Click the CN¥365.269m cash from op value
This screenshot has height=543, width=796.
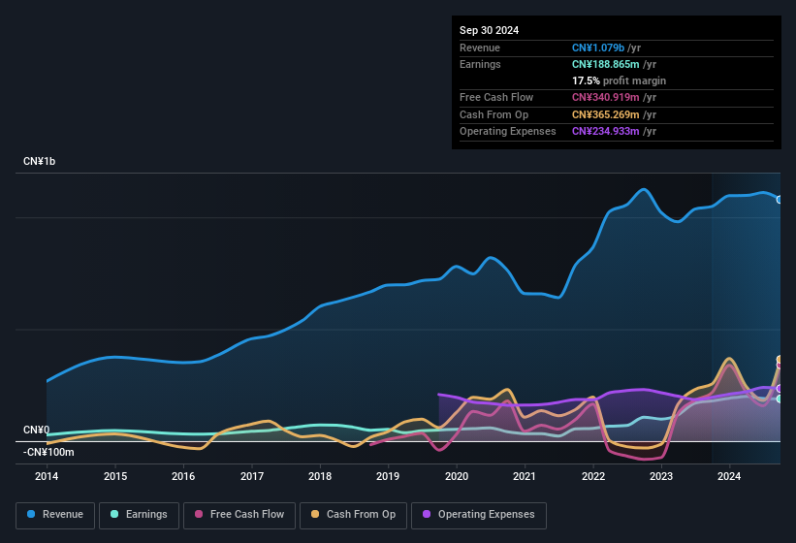pos(606,114)
